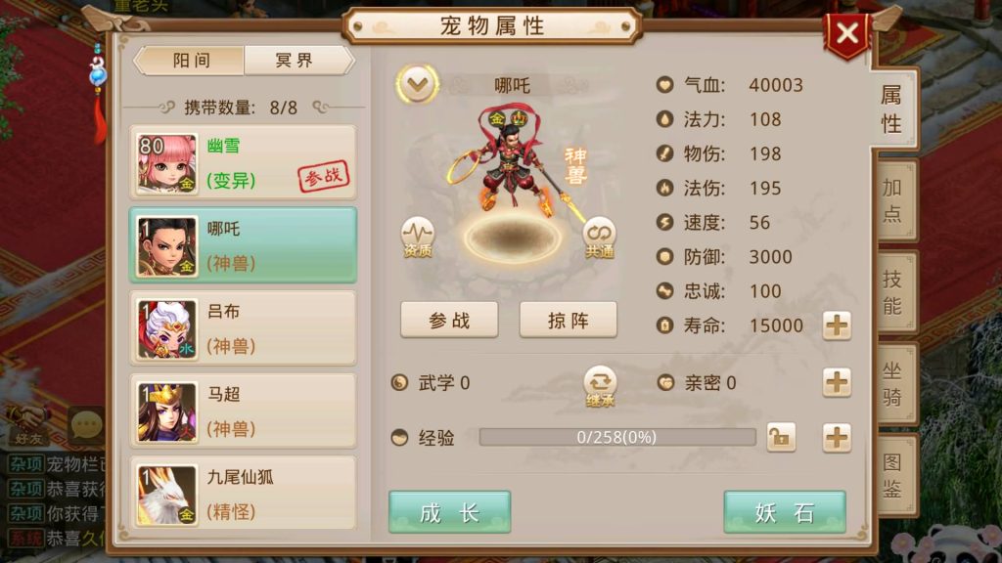
Task: Click the 成长 growth button
Action: coord(450,512)
